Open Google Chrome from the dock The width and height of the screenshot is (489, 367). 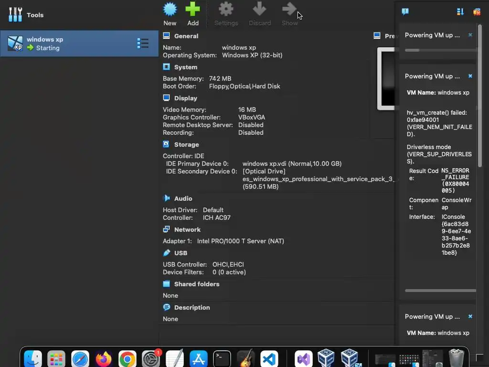pyautogui.click(x=127, y=358)
